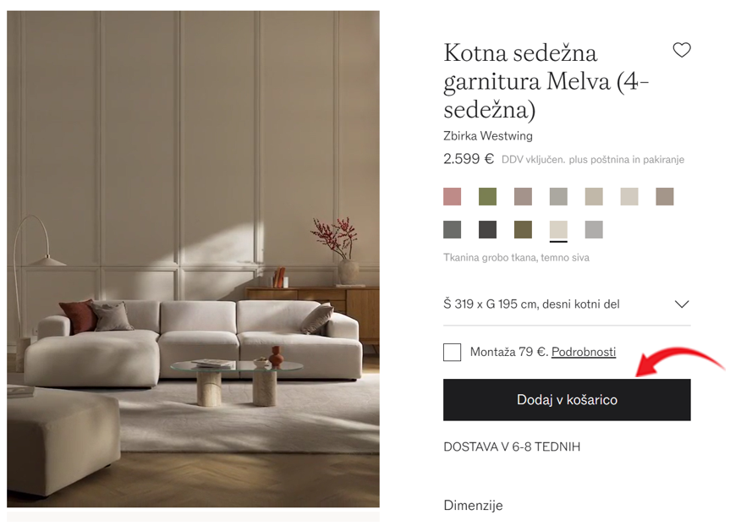730x526 pixels.
Task: Select the pink fabric swatch
Action: tap(452, 196)
